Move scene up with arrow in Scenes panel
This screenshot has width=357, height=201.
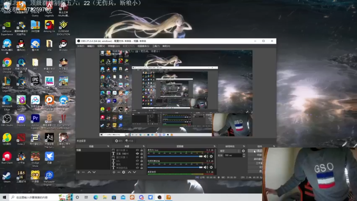(89, 172)
